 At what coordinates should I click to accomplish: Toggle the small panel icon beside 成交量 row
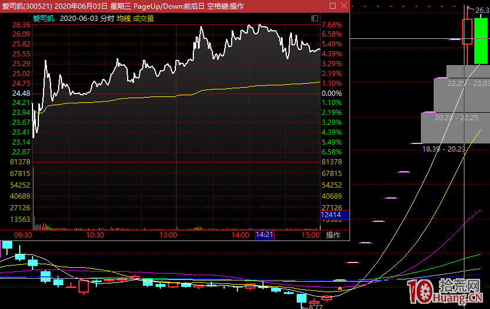315,19
